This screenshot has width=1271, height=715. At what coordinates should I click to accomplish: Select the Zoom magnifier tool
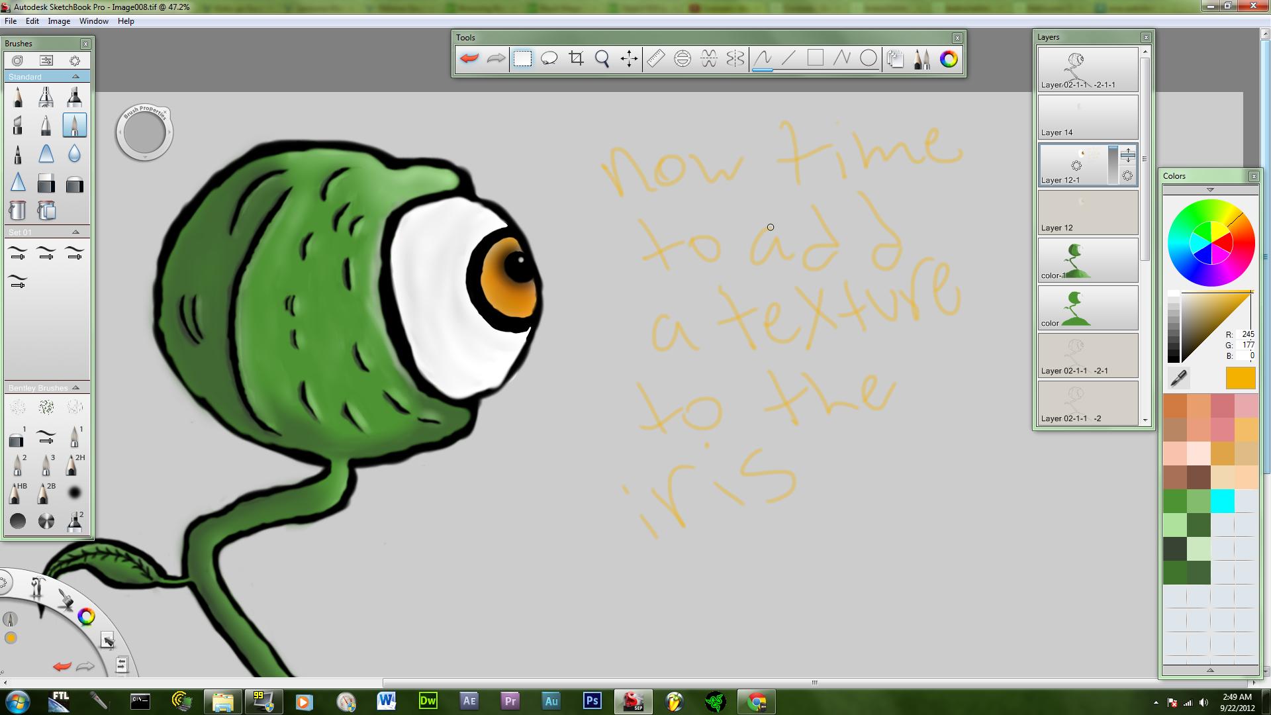[602, 58]
